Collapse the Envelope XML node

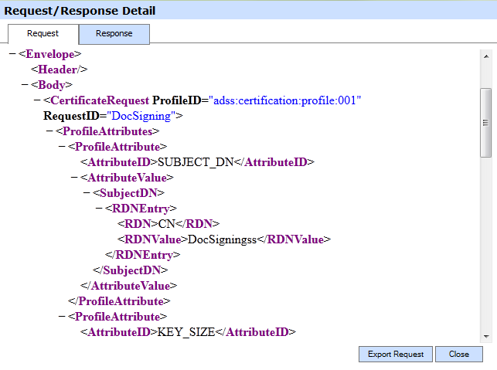pos(12,54)
